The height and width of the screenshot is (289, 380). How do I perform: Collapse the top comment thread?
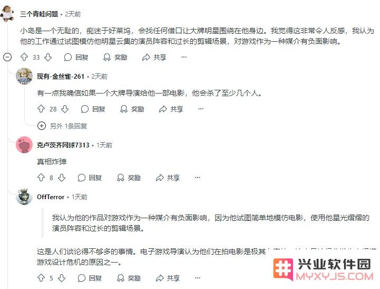(7, 57)
